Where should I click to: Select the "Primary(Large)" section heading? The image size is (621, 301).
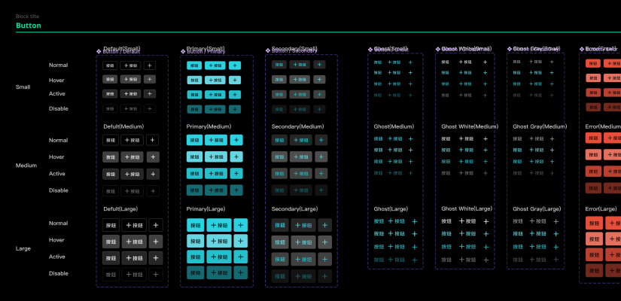point(205,208)
